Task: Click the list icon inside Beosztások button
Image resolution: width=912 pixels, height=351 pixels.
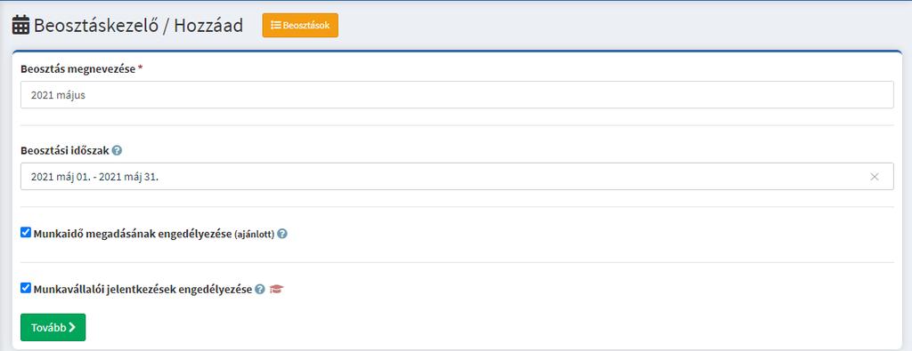Action: coord(276,26)
